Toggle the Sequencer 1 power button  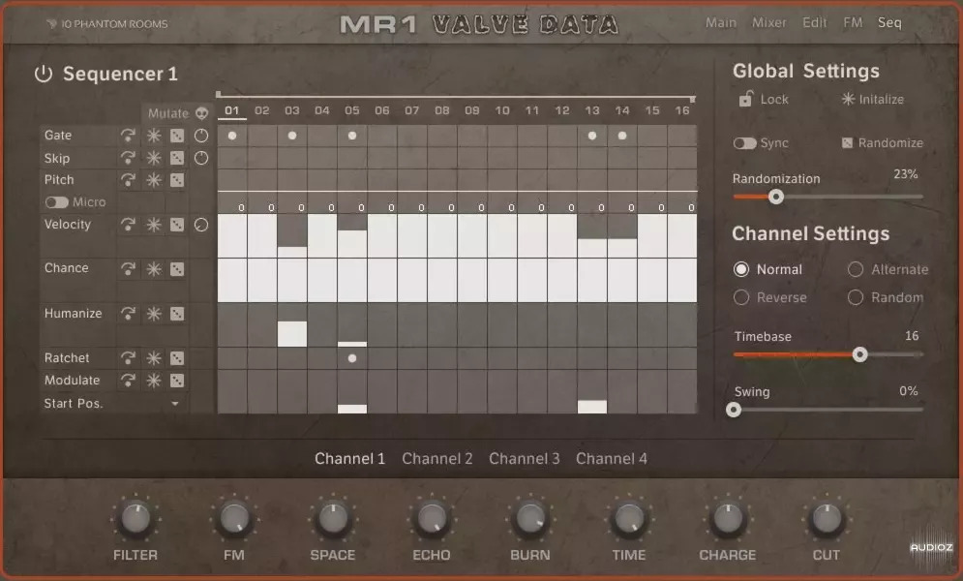pyautogui.click(x=42, y=75)
